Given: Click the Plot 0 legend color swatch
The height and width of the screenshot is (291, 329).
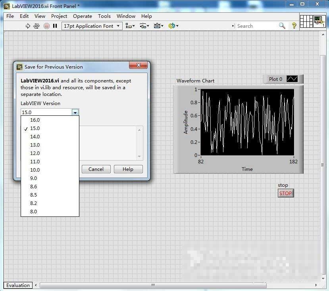Looking at the screenshot, I should pyautogui.click(x=292, y=79).
